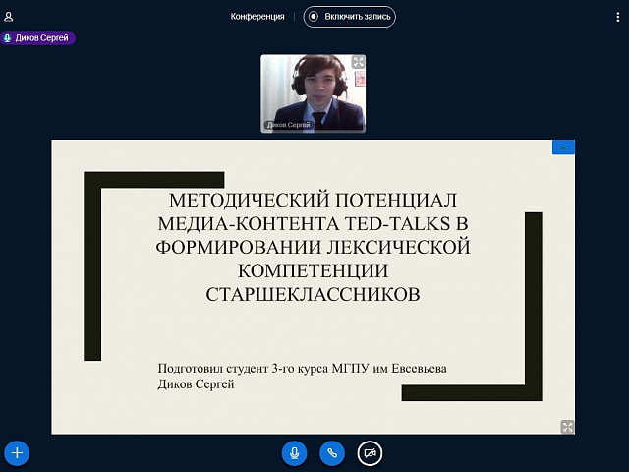Open the participants list icon
This screenshot has height=472, width=629.
9,17
